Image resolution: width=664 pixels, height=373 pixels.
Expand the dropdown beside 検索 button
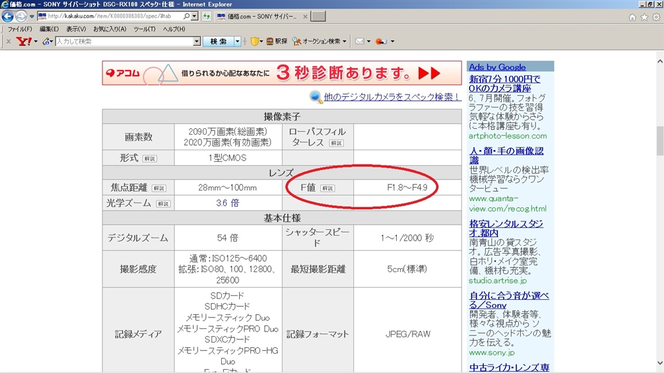tap(237, 41)
